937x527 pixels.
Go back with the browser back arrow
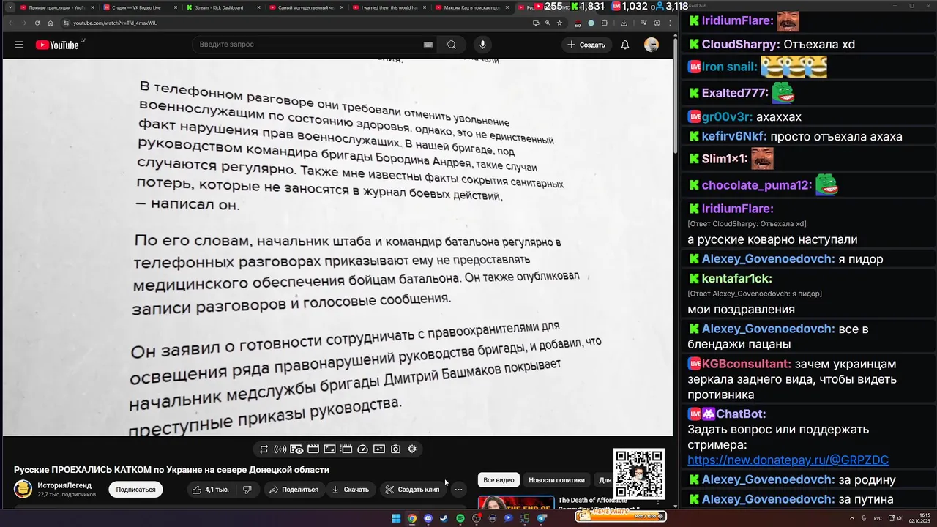(11, 23)
